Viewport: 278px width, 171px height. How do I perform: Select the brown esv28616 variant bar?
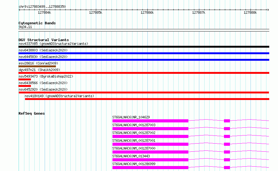[37, 66]
